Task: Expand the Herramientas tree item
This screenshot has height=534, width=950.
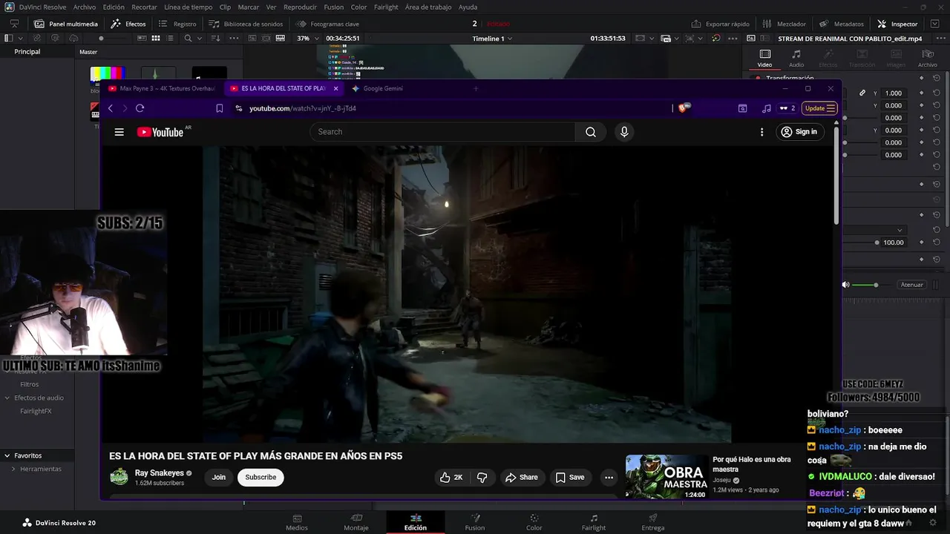Action: pyautogui.click(x=13, y=469)
